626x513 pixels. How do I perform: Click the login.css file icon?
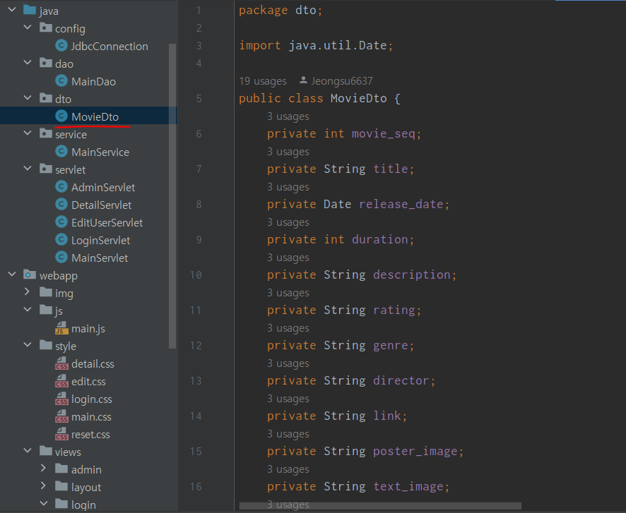(x=61, y=399)
